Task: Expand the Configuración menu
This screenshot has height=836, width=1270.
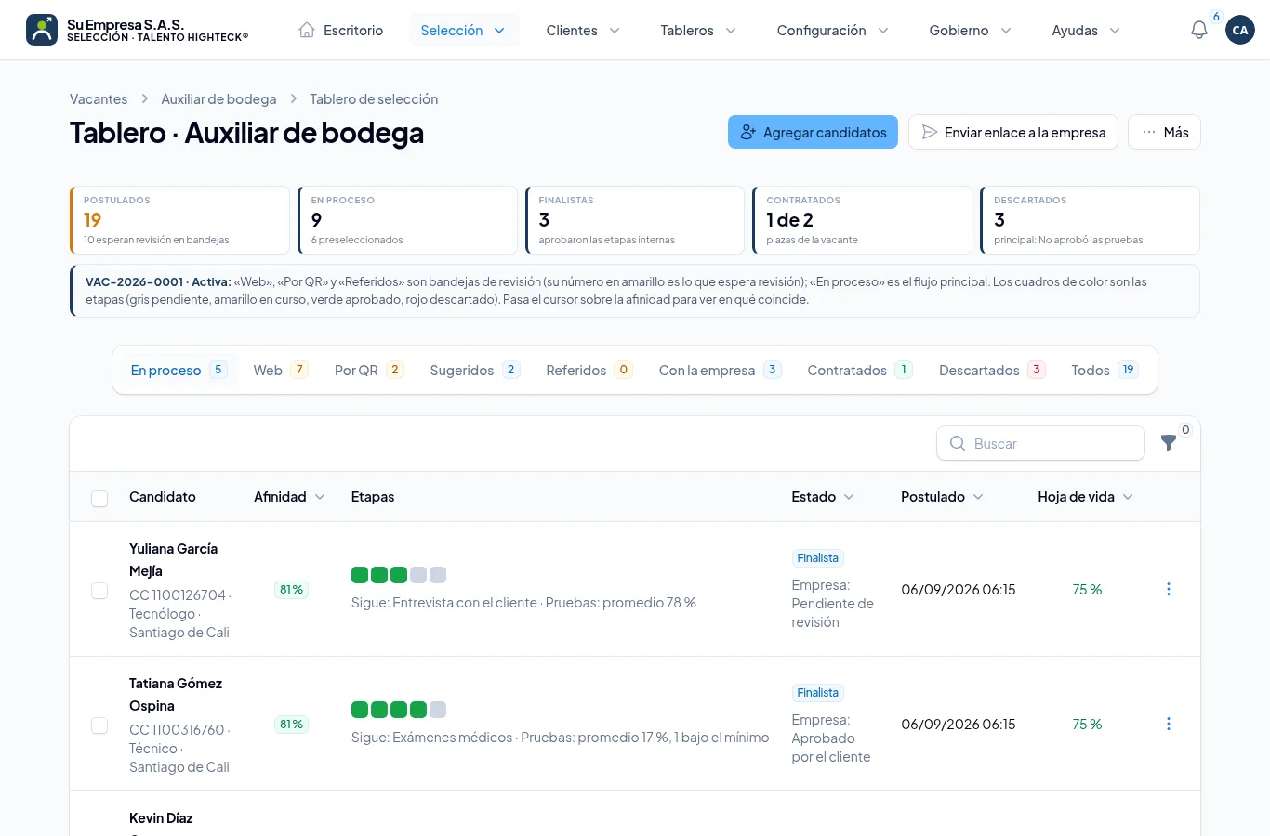Action: coord(833,30)
